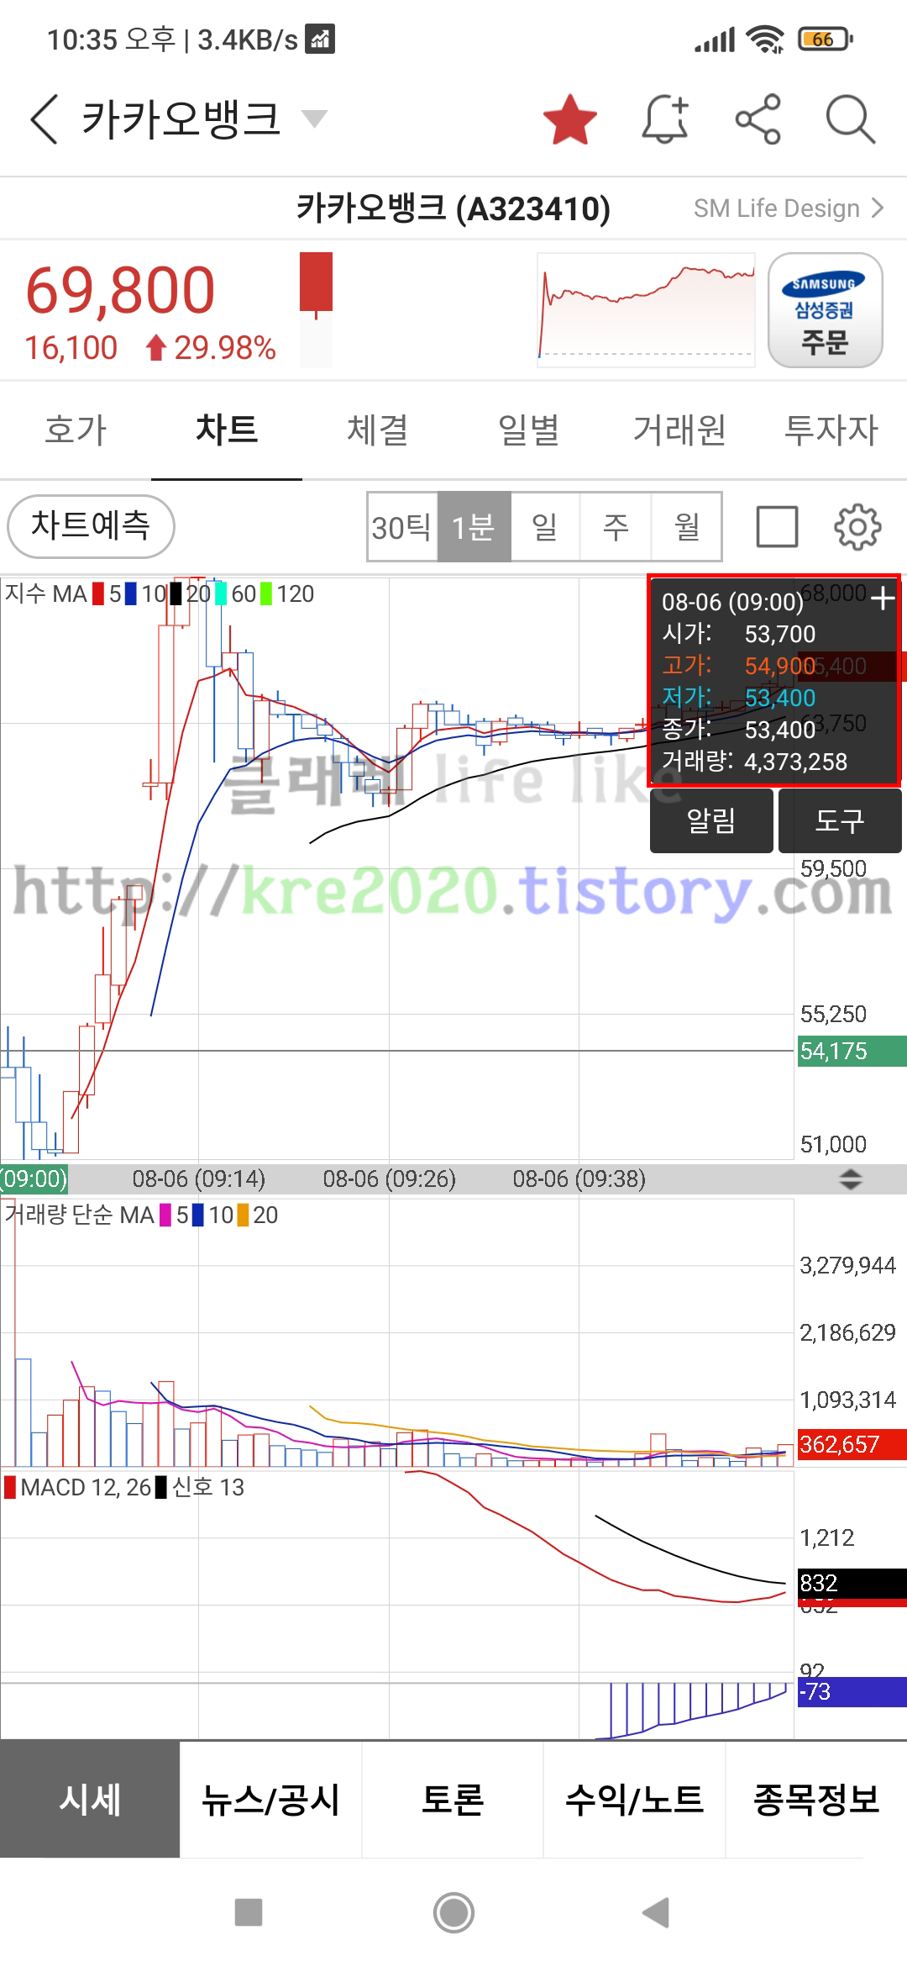Tap the 거래량 단순 MA indicator label

[x=79, y=1216]
